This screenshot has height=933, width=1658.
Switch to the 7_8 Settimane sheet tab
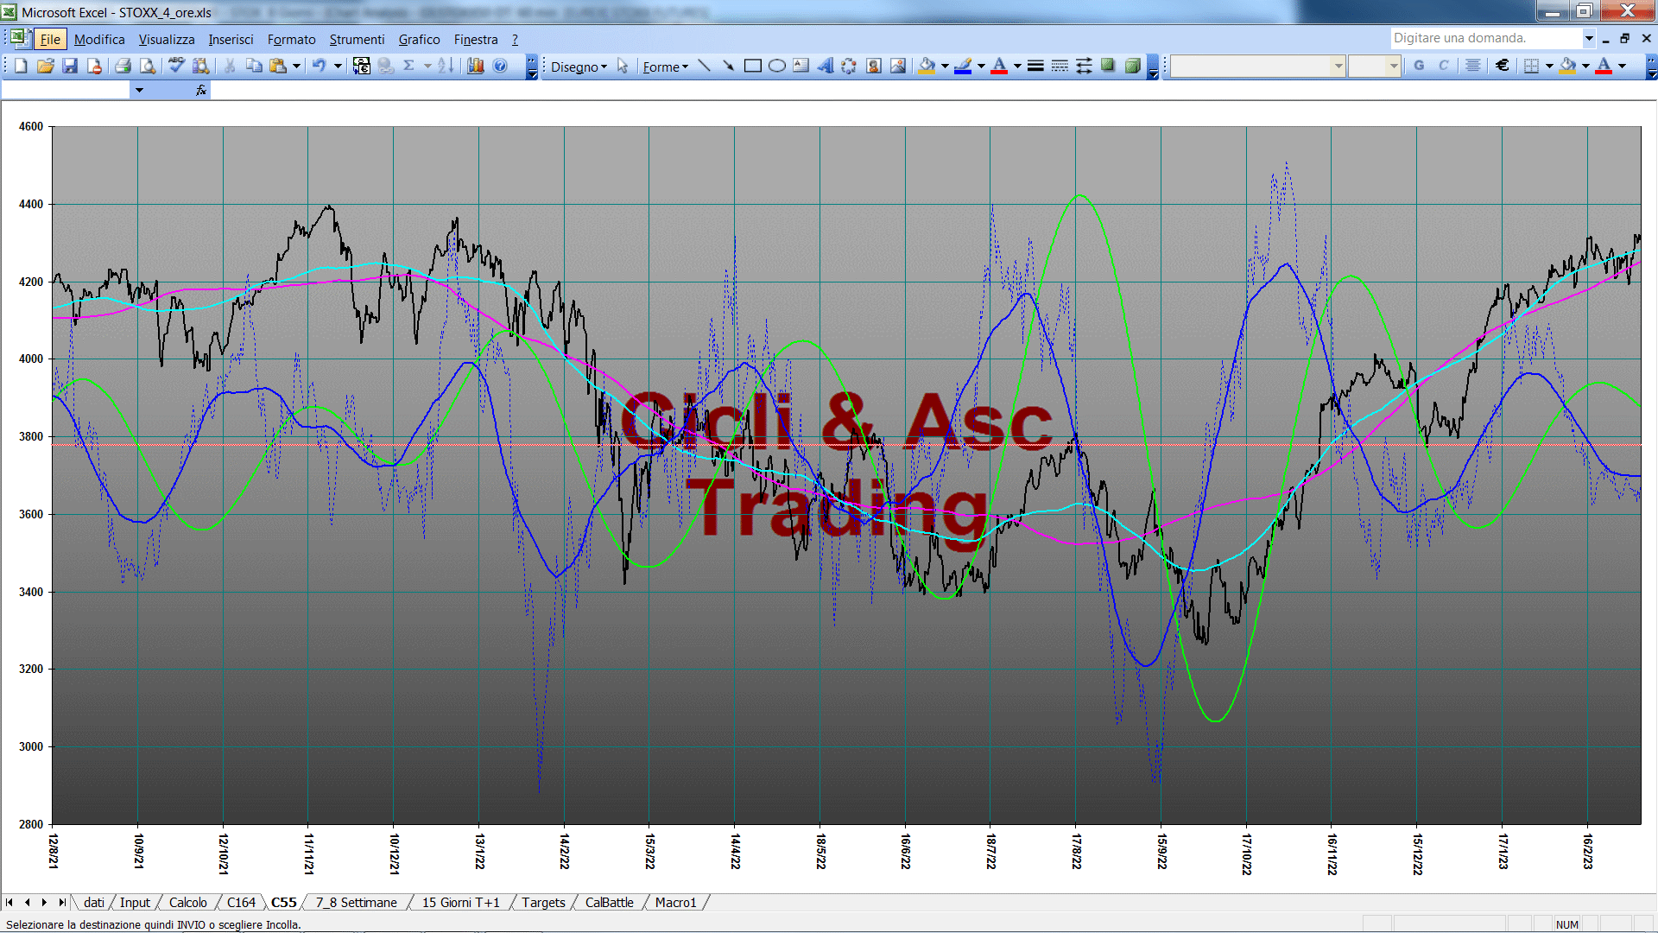(x=356, y=902)
